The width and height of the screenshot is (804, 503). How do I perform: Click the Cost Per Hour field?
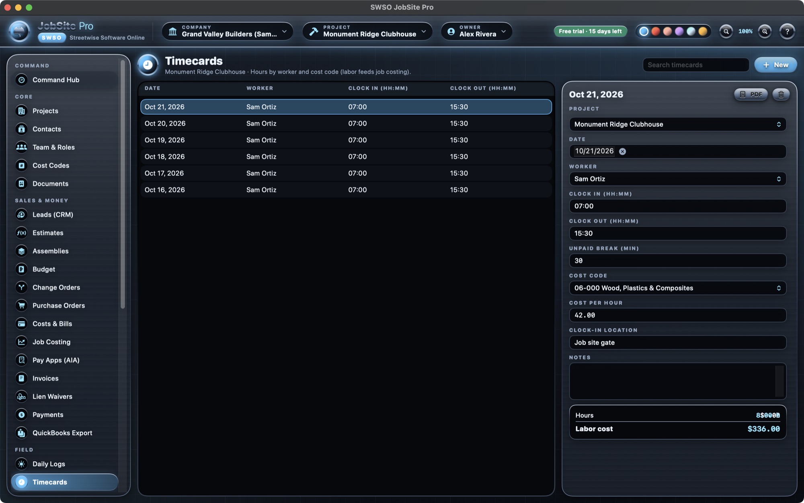pyautogui.click(x=677, y=316)
